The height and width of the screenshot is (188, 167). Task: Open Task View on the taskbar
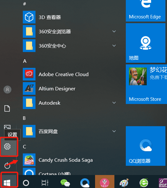coord(45,183)
